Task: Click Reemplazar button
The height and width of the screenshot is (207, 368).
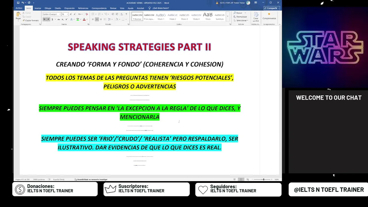Action: (x=240, y=17)
